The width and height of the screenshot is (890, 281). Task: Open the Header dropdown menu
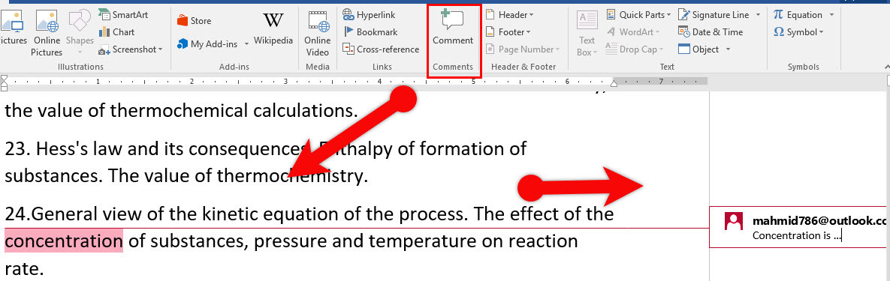coord(509,15)
